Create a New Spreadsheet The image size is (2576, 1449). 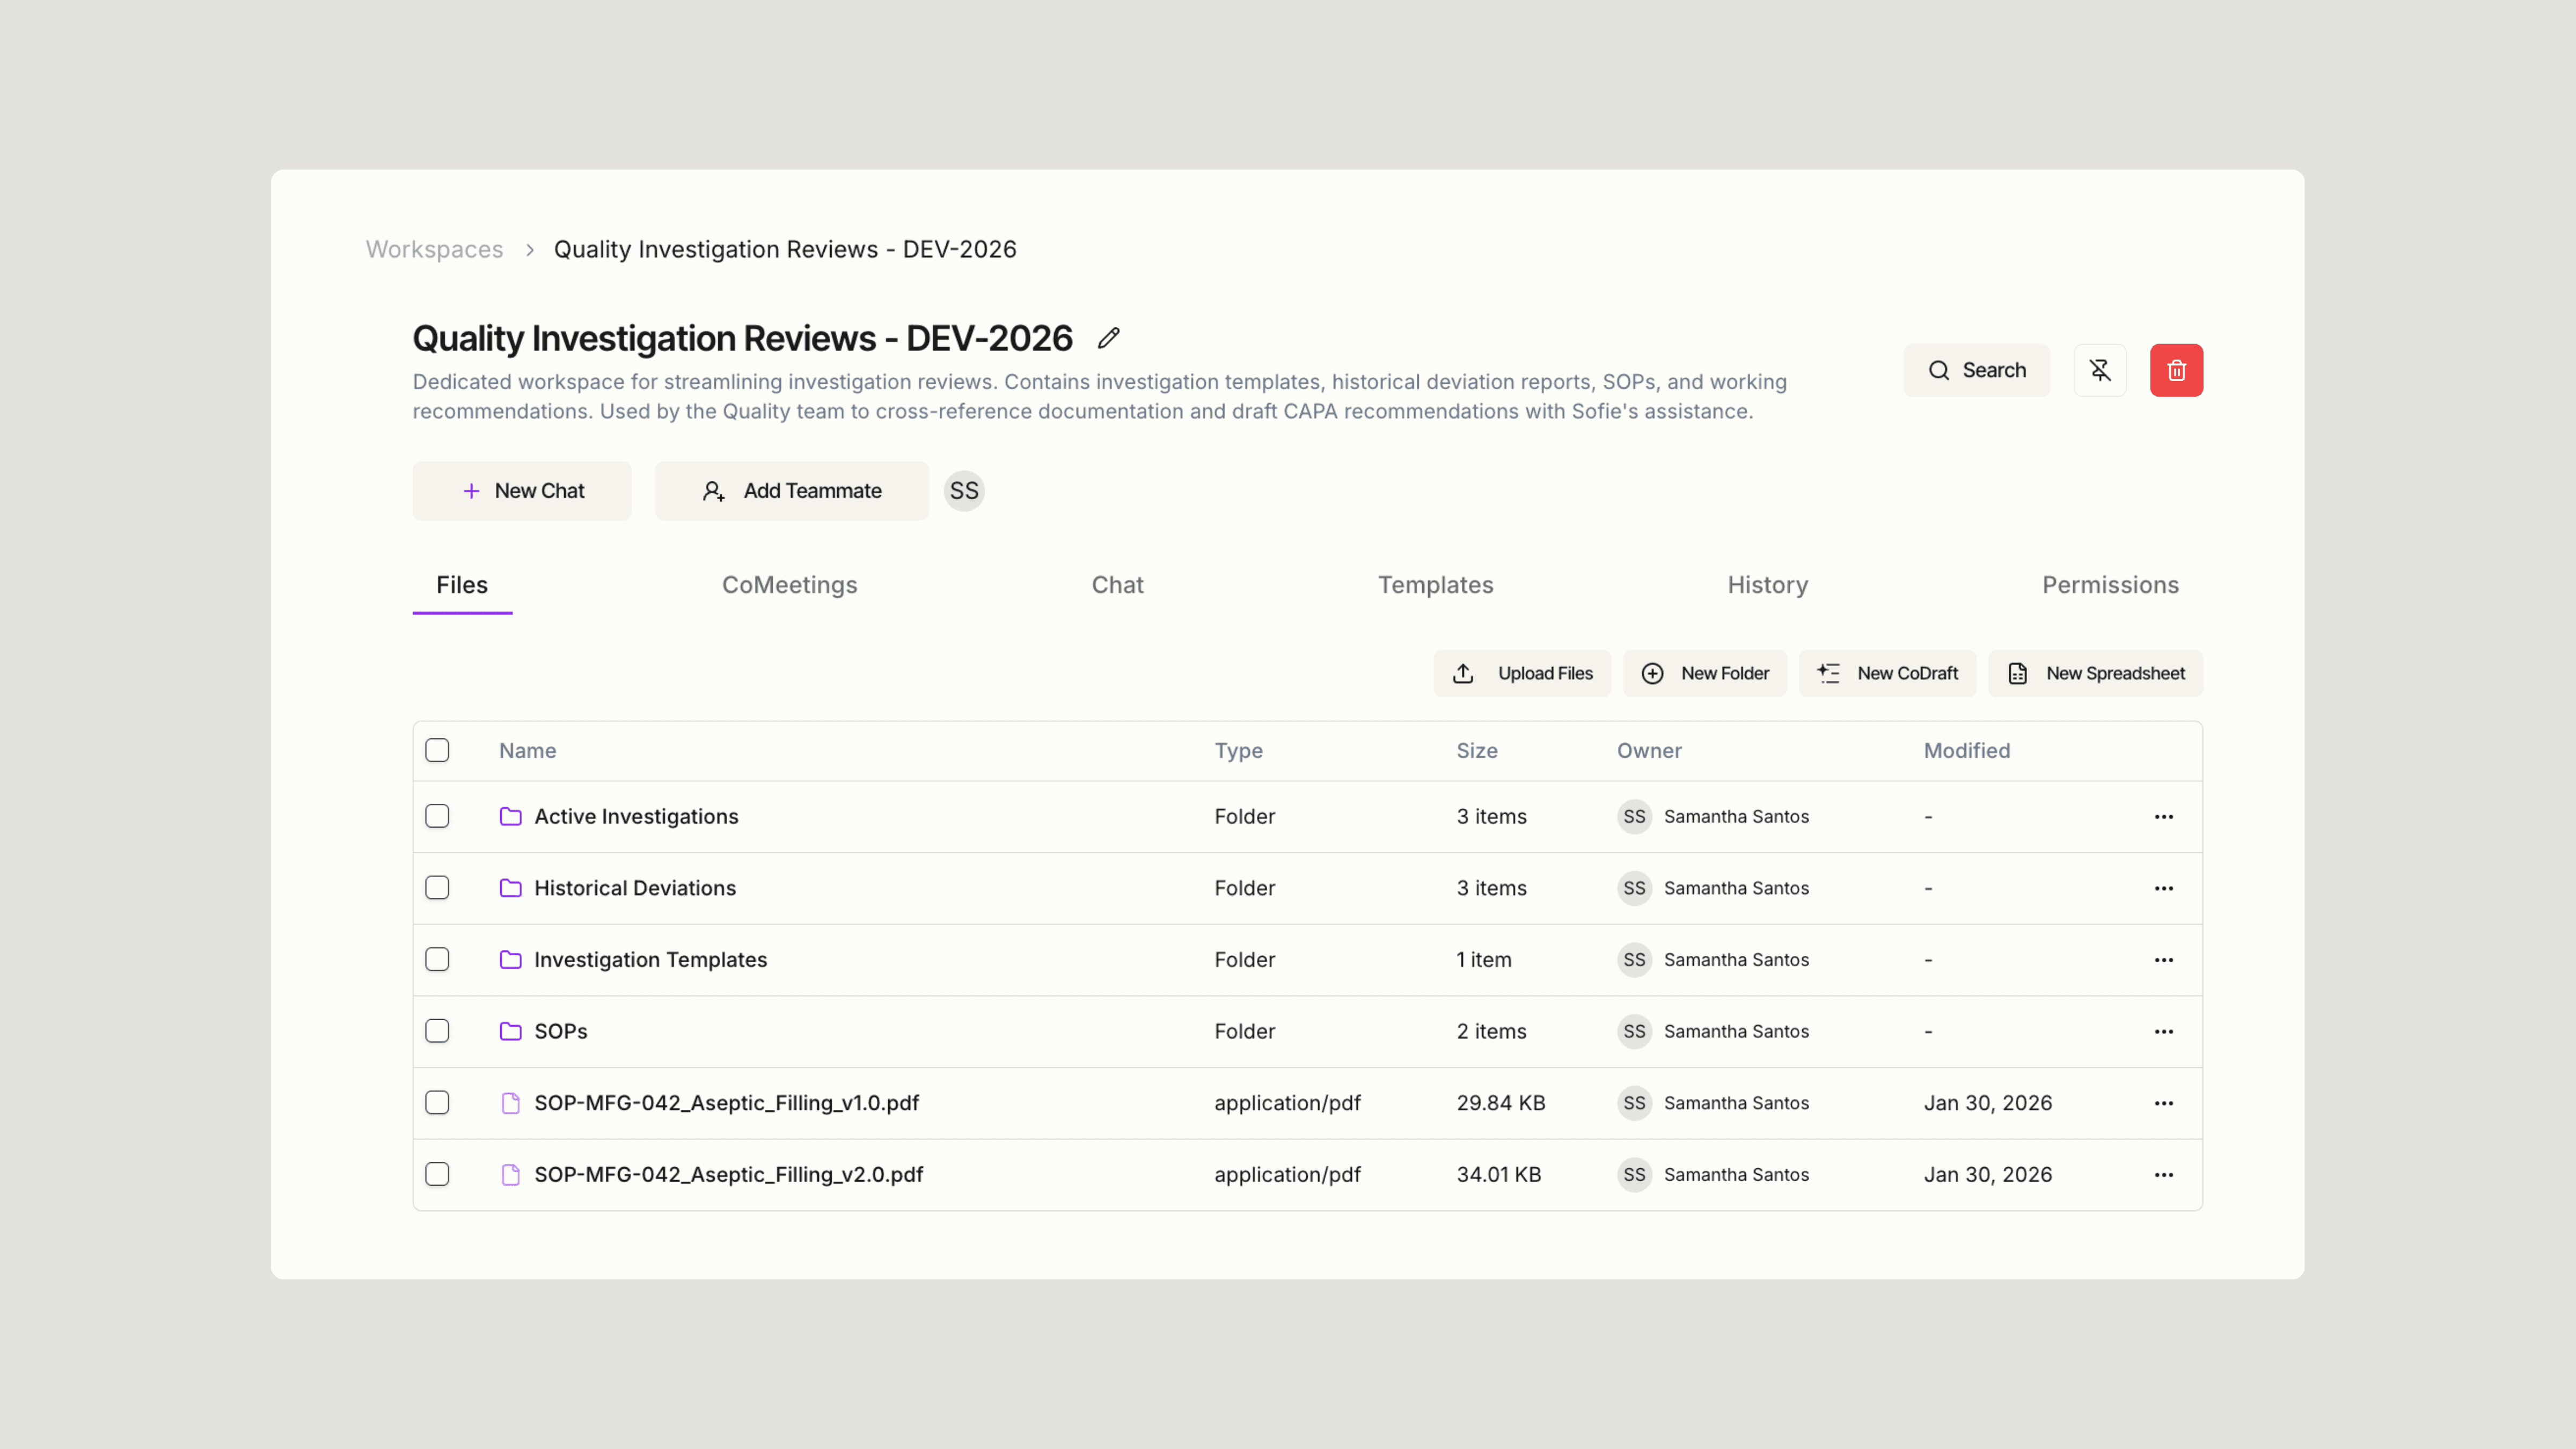tap(2095, 673)
